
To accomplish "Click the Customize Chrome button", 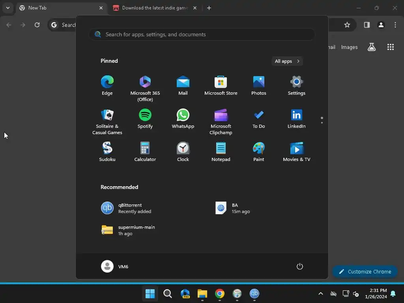I will tap(365, 271).
